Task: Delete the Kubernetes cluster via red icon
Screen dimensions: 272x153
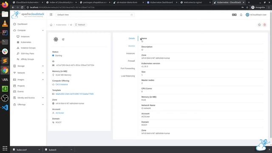Action: (x=264, y=25)
